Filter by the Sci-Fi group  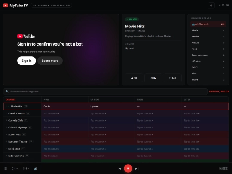[208, 67]
